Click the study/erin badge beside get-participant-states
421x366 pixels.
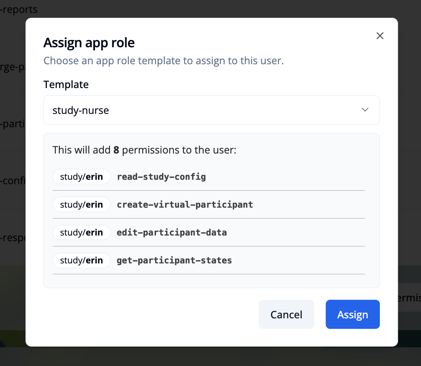pyautogui.click(x=81, y=260)
